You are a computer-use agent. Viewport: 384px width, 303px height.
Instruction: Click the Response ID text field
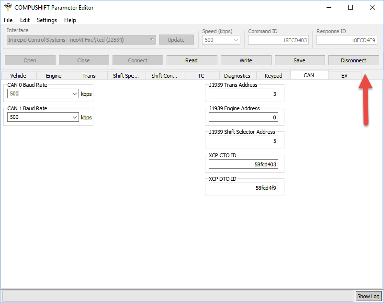[x=346, y=40]
